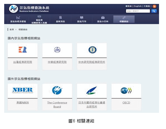166x129 pixels.
Task: Click the chain-link icon above 相關連結
Action: point(124,17)
